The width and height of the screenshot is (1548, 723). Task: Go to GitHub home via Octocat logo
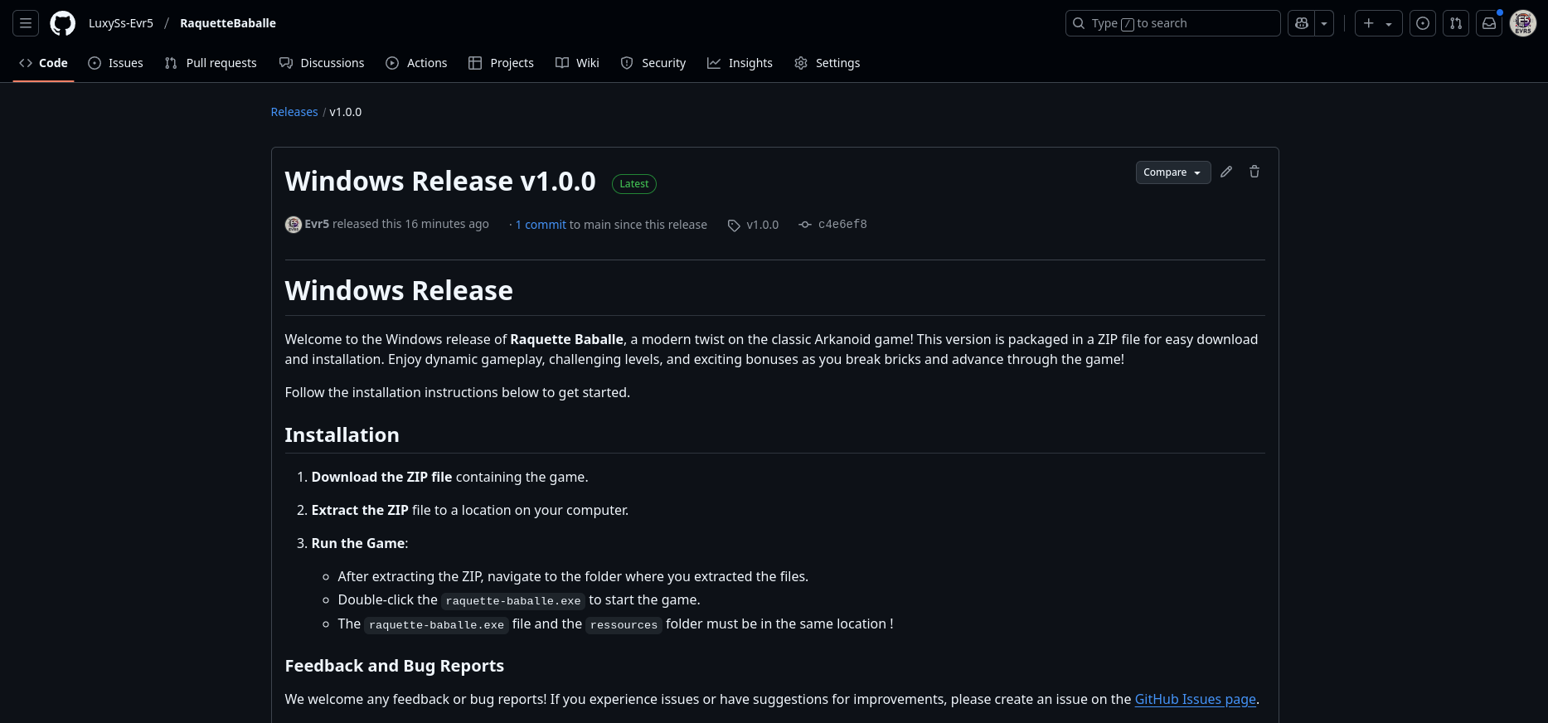pyautogui.click(x=62, y=23)
